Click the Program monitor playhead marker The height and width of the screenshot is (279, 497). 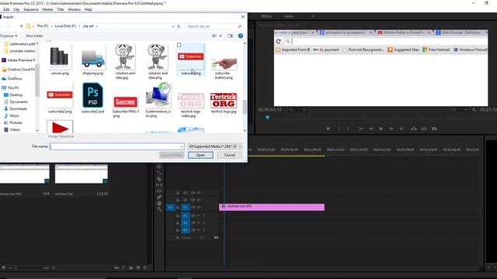pyautogui.click(x=267, y=117)
